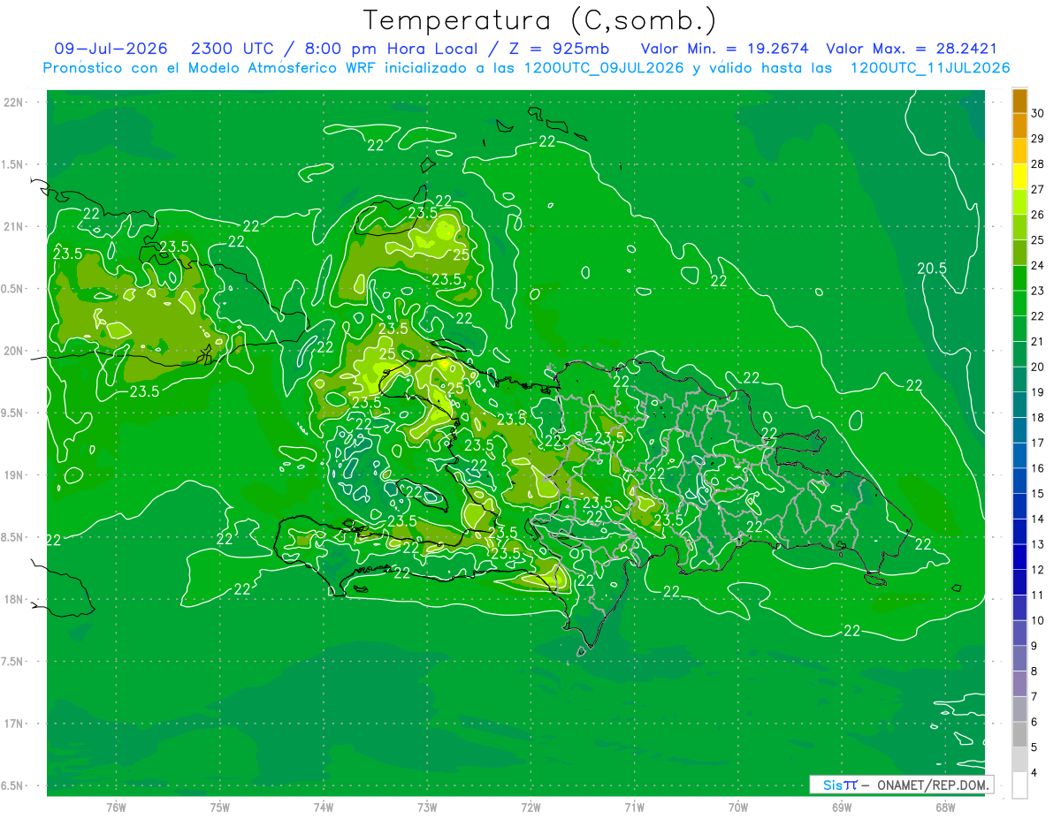Pick the blue swatch between 15 and 16
This screenshot has height=819, width=1061.
point(1019,482)
